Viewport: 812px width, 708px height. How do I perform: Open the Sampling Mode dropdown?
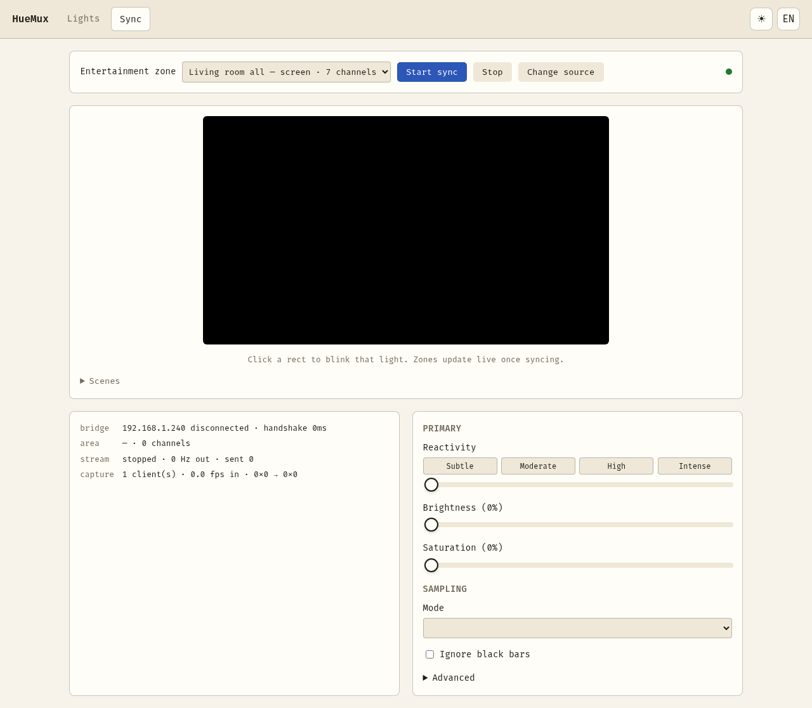tap(577, 628)
